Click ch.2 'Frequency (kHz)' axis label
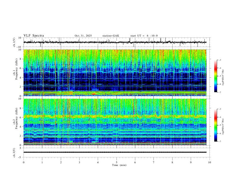 pos(16,118)
